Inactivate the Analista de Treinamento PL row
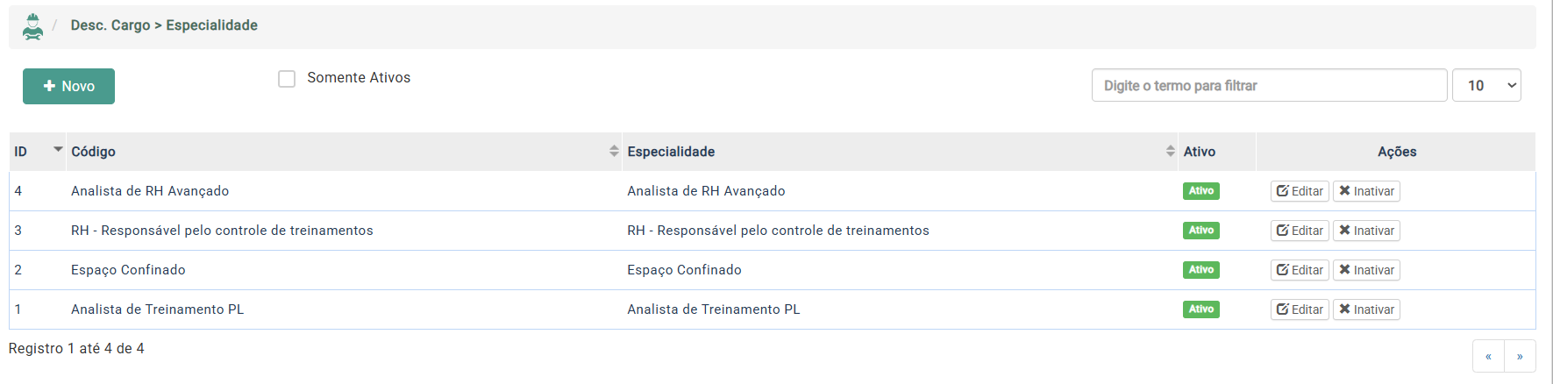 pyautogui.click(x=1366, y=309)
